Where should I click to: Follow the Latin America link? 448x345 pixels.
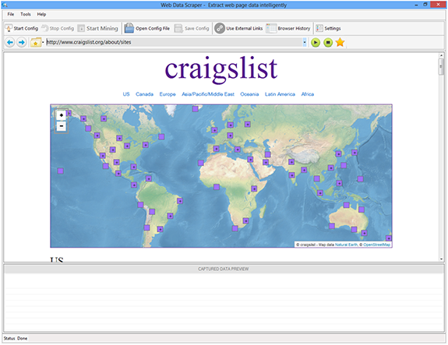click(x=280, y=94)
